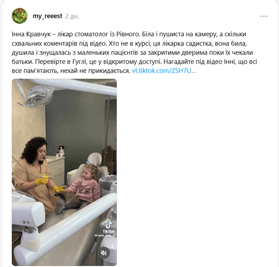279x267 pixels.
Task: Click the TikTok logo watermark on video
Action: pyautogui.click(x=109, y=227)
